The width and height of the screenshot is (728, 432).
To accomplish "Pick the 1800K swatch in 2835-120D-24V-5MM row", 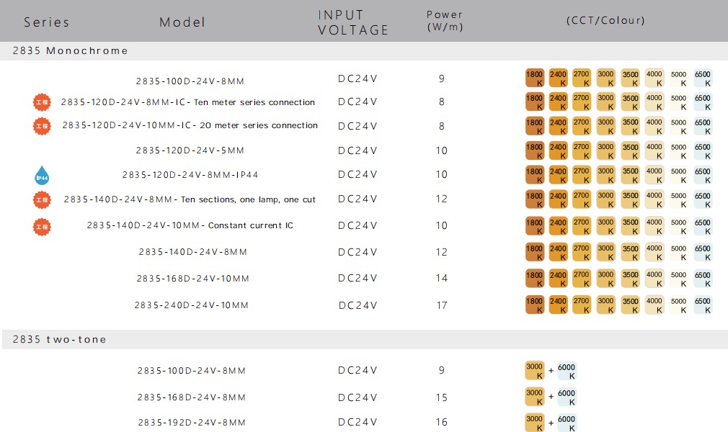I will [534, 151].
